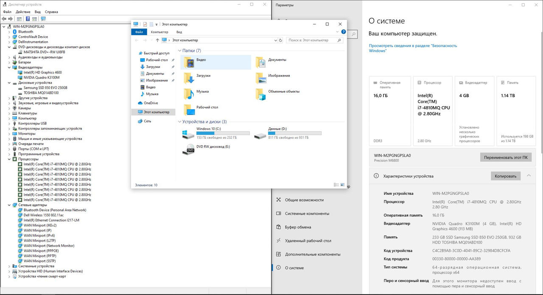Click the Explorer help question mark icon

point(344,32)
